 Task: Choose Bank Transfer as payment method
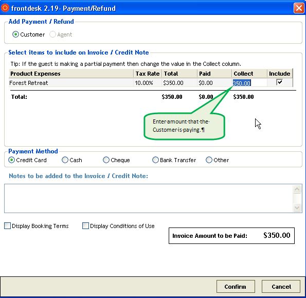155,160
